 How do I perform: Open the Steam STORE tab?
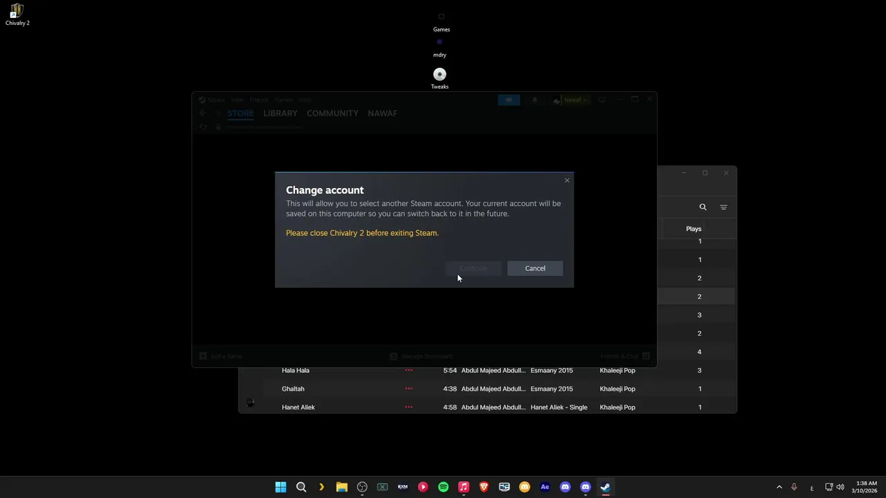(x=240, y=113)
